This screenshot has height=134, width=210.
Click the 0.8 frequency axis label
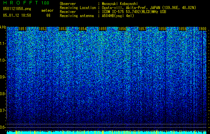point(2,94)
